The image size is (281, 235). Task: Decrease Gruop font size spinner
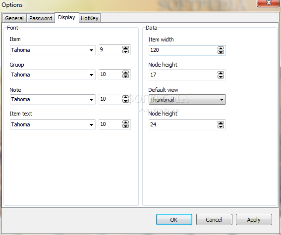pyautogui.click(x=125, y=76)
